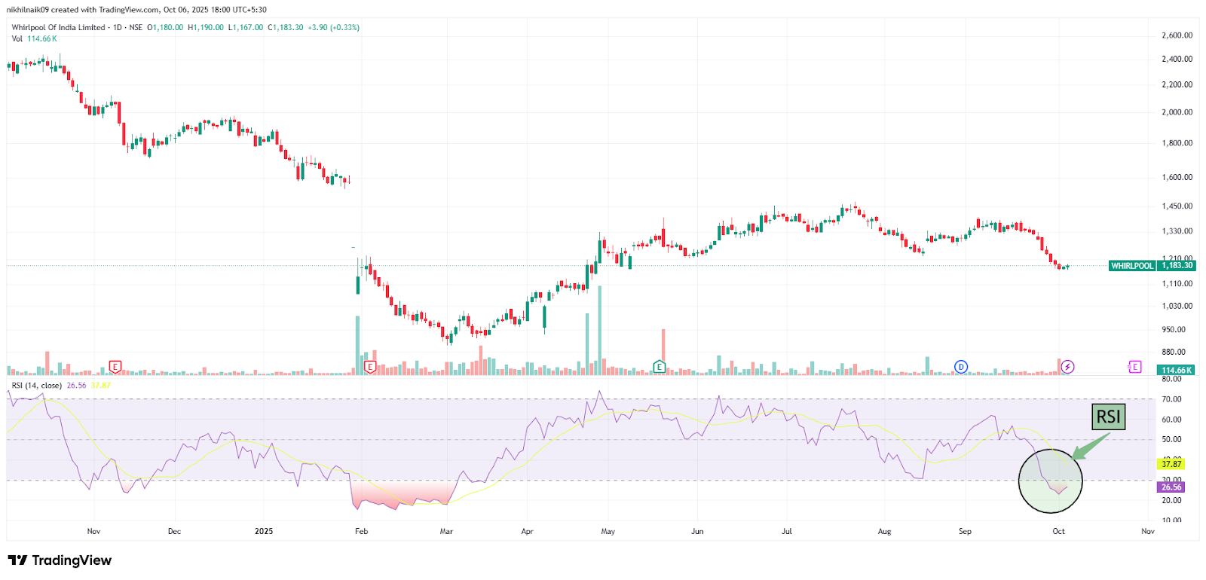Open the green earnings marker in May
Viewport: 1206px width, 580px height.
click(660, 367)
